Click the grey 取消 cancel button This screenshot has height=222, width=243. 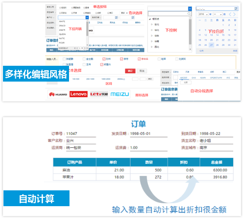pyautogui.click(x=142, y=71)
